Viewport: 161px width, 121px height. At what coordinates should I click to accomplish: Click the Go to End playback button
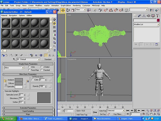point(143,110)
